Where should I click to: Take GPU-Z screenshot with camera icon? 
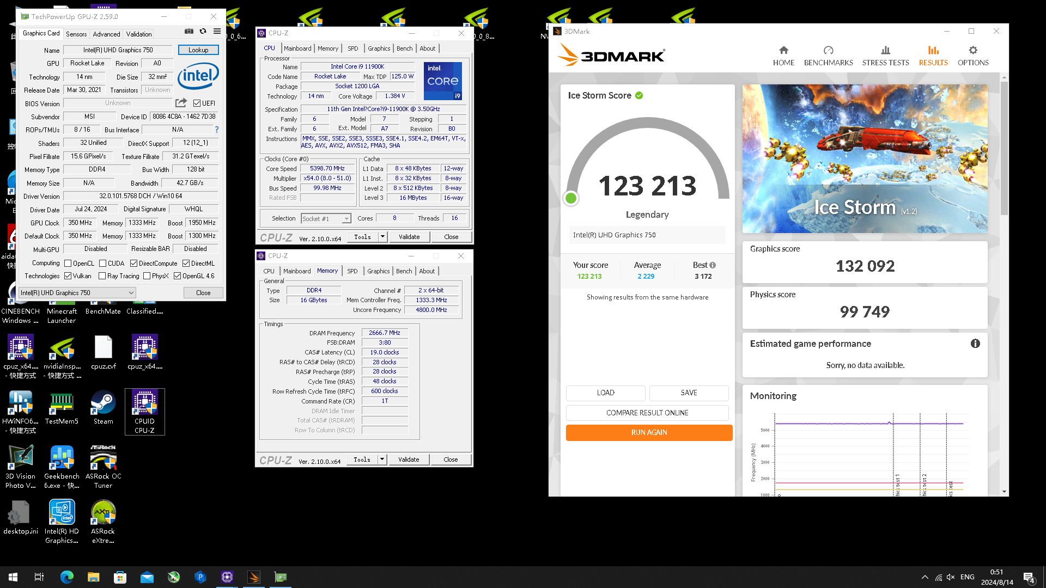tap(188, 32)
